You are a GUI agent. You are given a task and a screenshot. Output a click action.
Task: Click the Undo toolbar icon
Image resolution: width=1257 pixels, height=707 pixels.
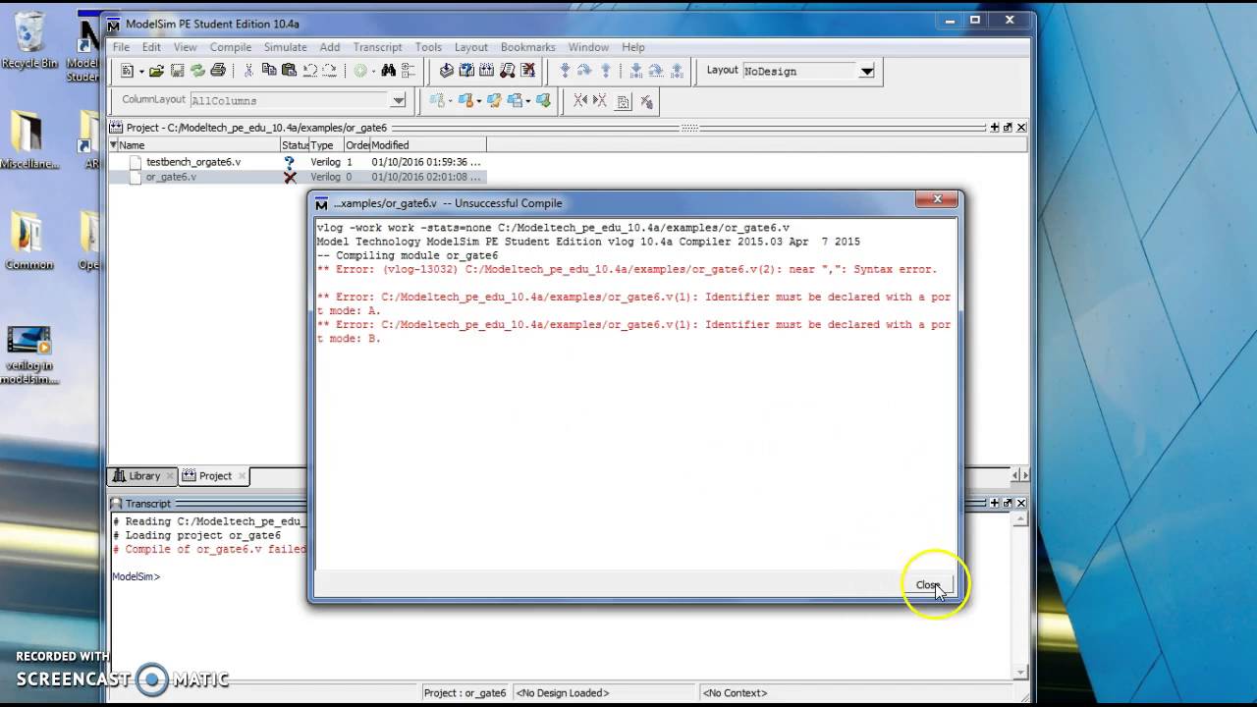click(x=309, y=71)
